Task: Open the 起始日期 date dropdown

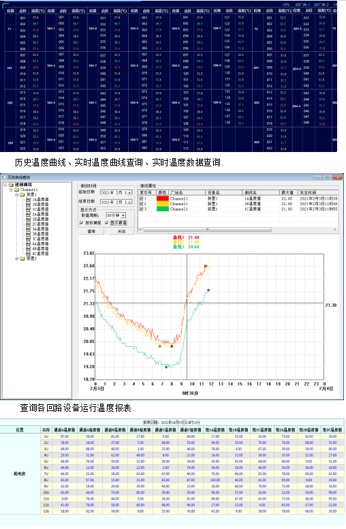Action: (130, 192)
